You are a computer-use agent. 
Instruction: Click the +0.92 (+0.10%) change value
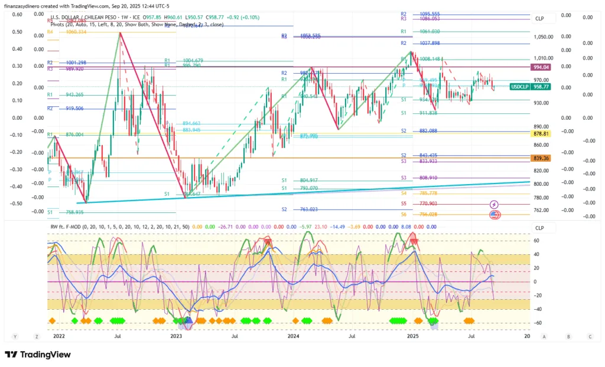pyautogui.click(x=243, y=17)
